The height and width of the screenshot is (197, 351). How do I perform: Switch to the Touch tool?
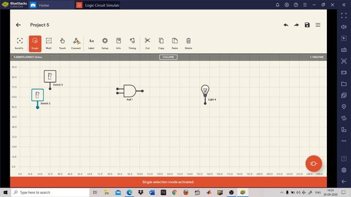[62, 44]
